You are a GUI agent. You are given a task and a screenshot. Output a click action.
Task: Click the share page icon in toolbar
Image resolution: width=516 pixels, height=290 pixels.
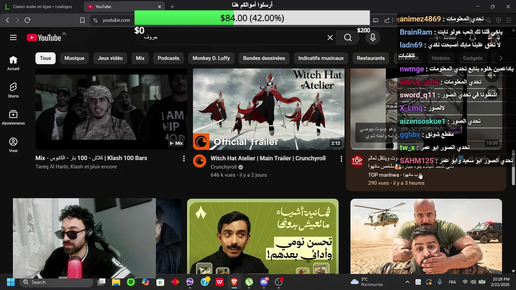tap(387, 20)
